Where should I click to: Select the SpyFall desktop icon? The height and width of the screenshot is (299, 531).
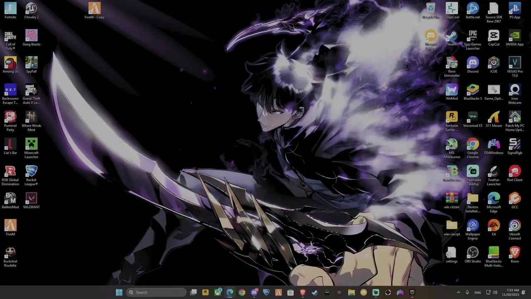tap(32, 65)
